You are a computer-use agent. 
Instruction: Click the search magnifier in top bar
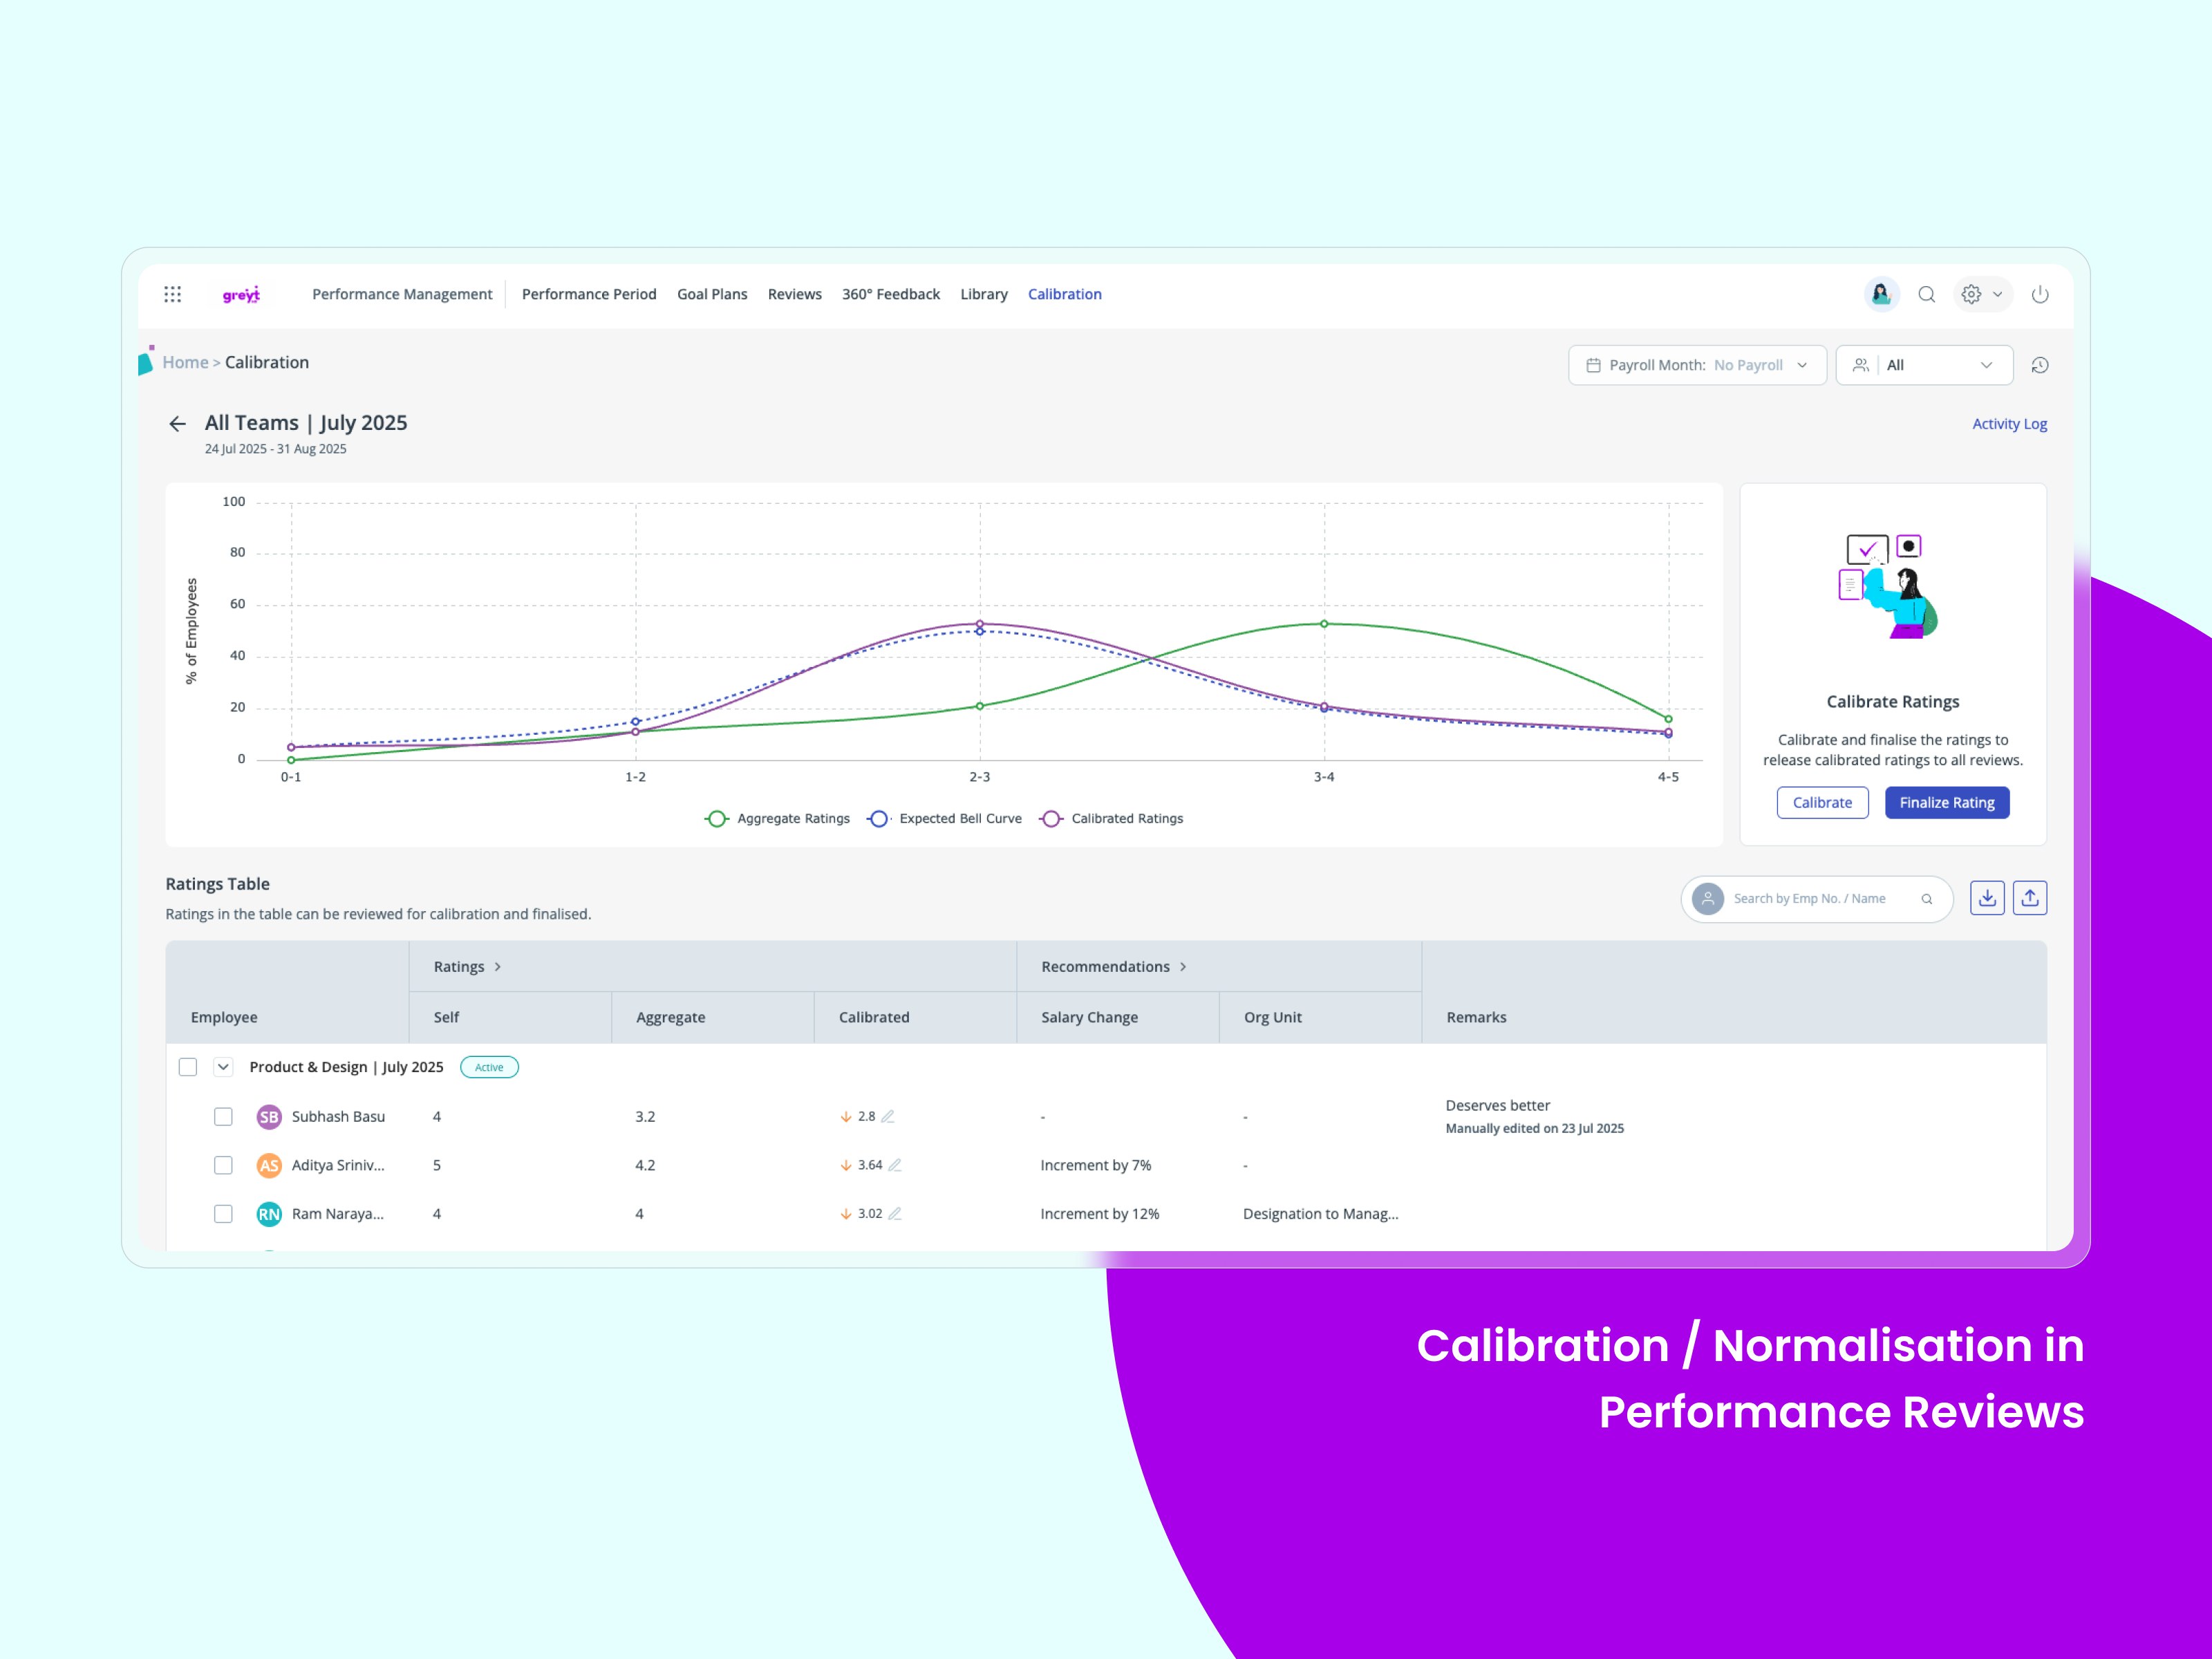[x=1926, y=294]
